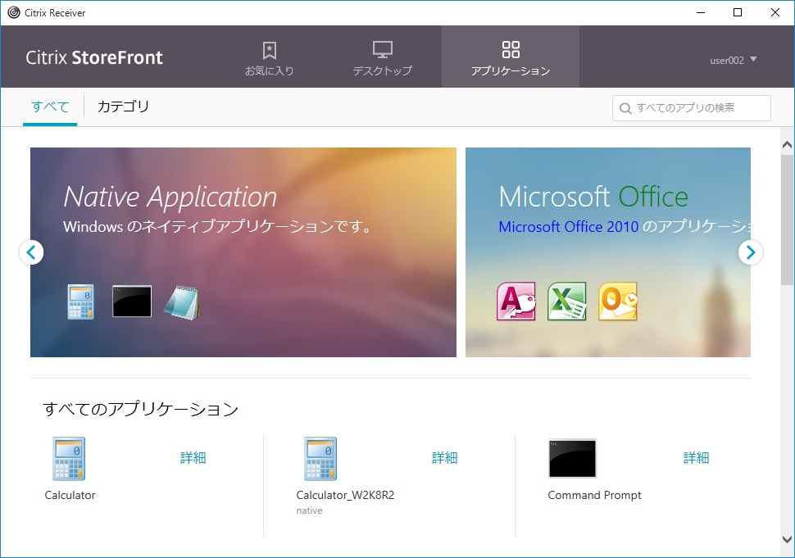The height and width of the screenshot is (558, 795).
Task: Go to previous banner with left arrow
Action: coord(31,252)
